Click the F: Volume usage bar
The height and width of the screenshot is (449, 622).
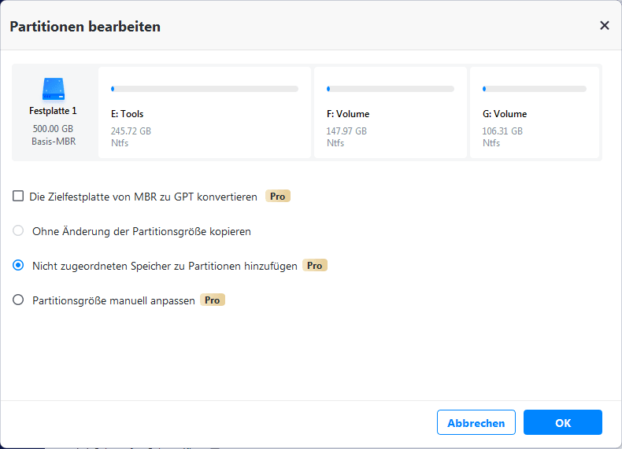point(391,89)
